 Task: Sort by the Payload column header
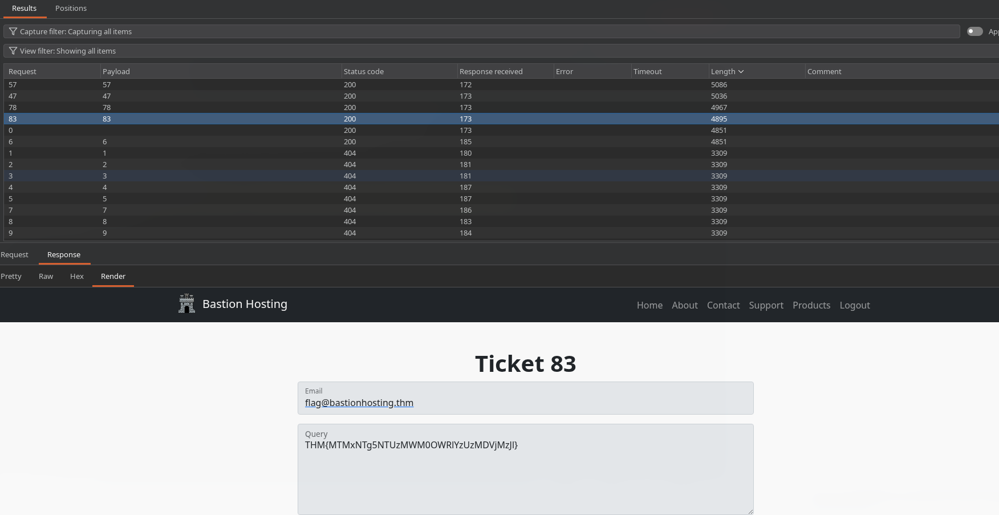click(221, 71)
